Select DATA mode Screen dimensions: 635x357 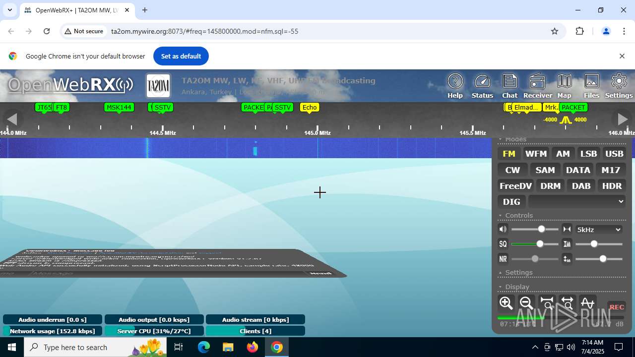tap(578, 170)
